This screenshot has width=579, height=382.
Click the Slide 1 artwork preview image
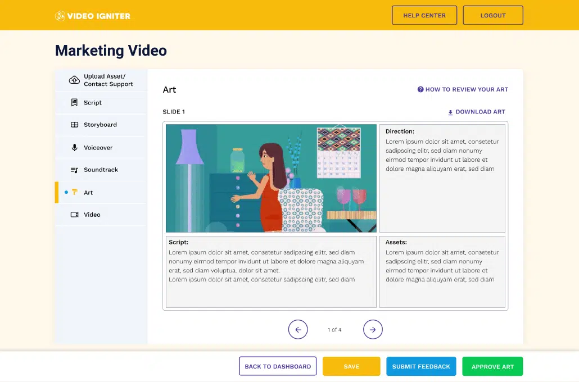(x=270, y=178)
